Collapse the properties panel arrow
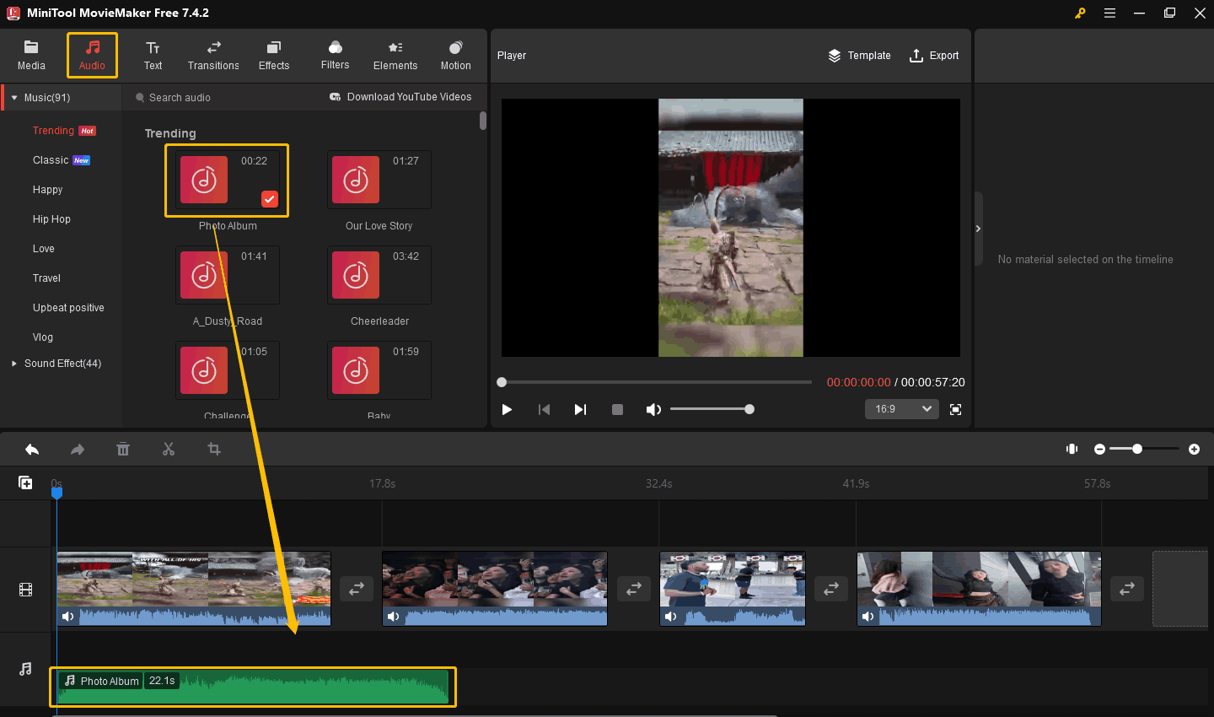Screen dimensions: 1214x717 point(978,229)
